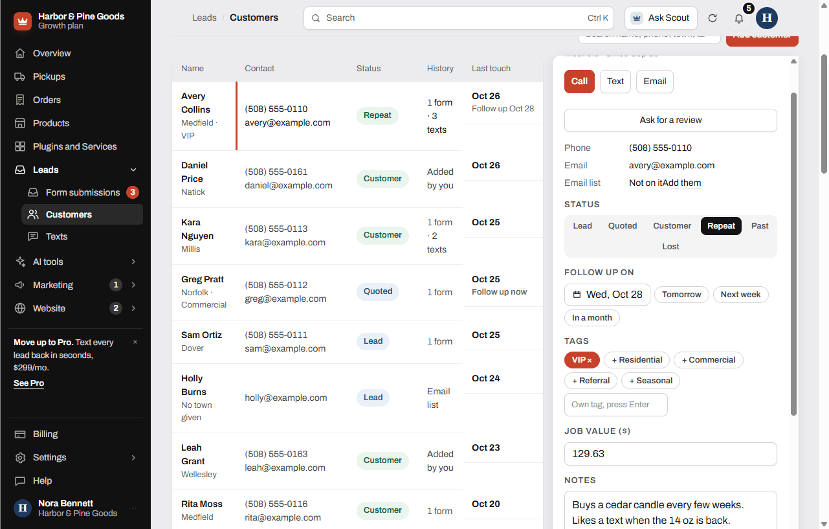Go to the Leads breadcrumb
Screen dimensions: 829x529
(204, 18)
